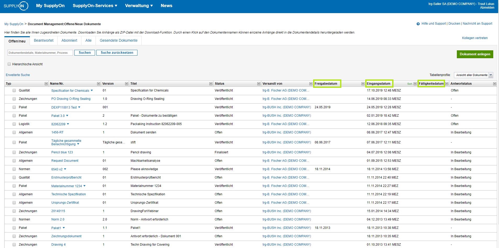Open Status column filter dropdown icon

point(259,84)
